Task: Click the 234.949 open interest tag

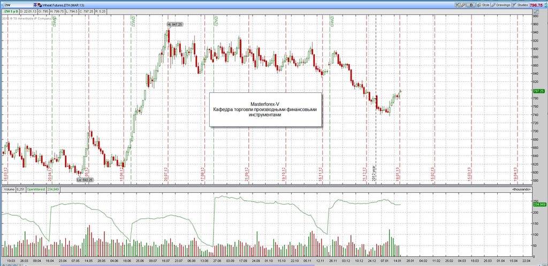Action: [539, 204]
